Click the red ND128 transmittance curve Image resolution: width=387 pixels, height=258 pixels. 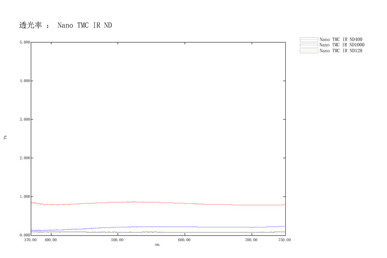click(x=157, y=203)
